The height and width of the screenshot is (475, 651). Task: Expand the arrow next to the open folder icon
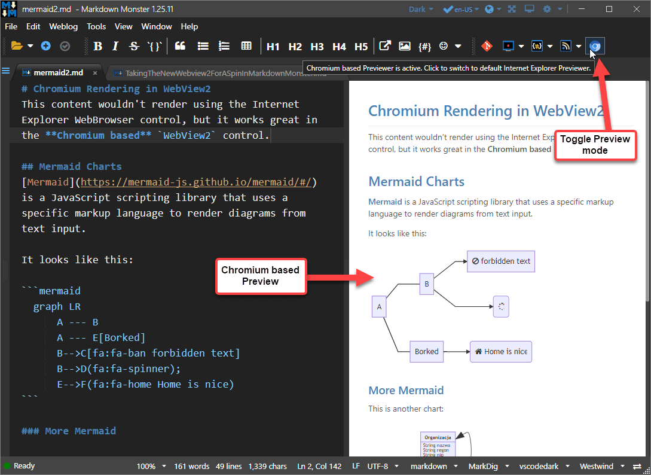coord(30,46)
